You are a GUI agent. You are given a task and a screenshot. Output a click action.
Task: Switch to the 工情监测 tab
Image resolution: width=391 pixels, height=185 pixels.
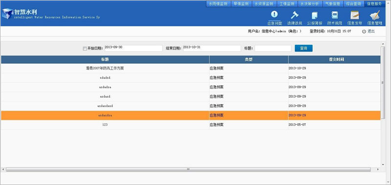(x=287, y=4)
